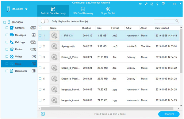Click the Messages count badge 43
The image size is (184, 119).
point(34,35)
